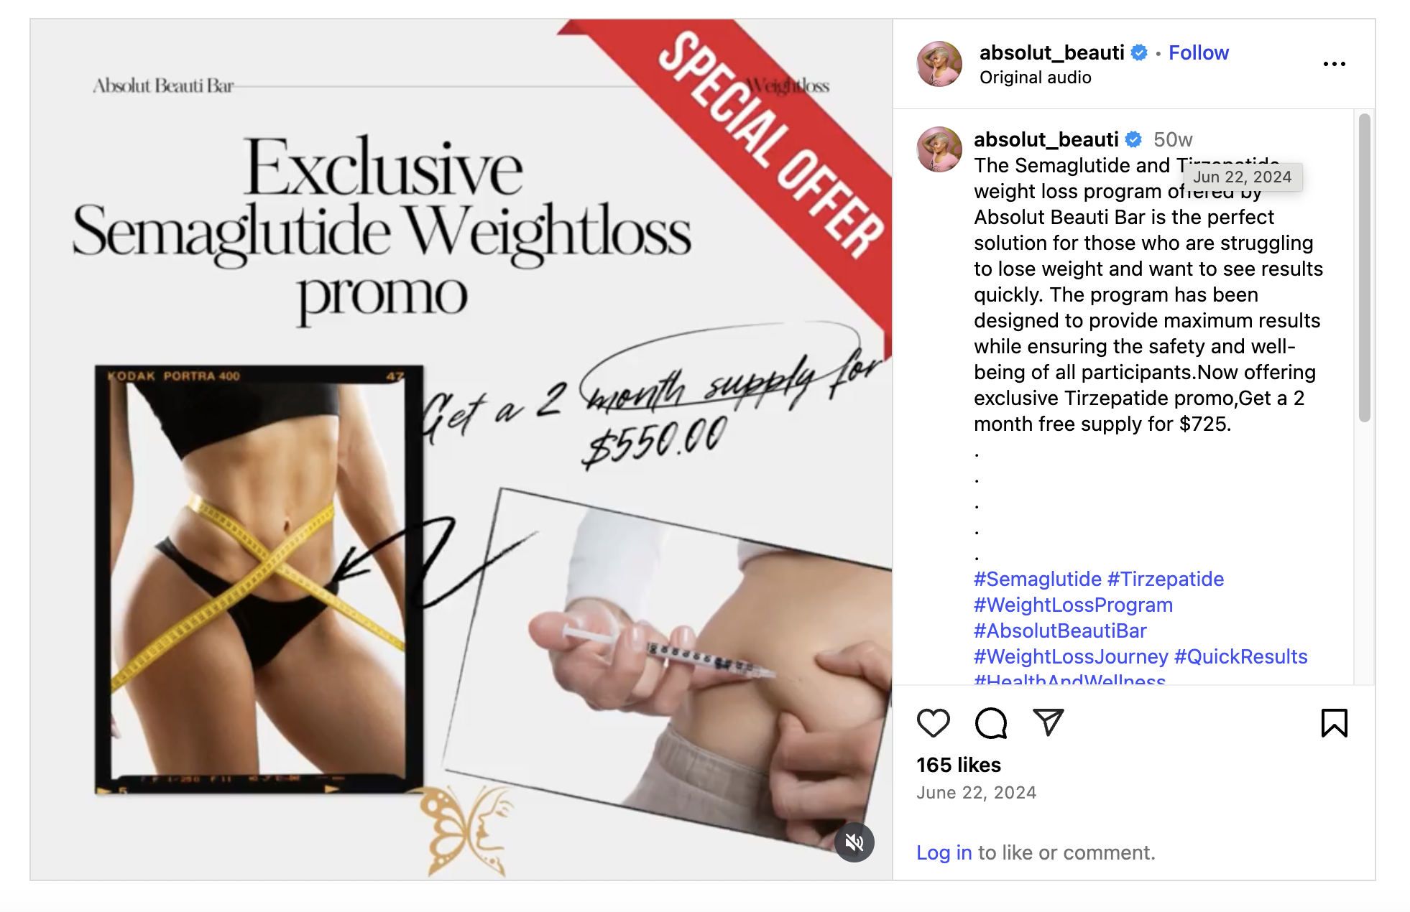Open #AbsolutBeautiBar hashtag

[x=1060, y=631]
